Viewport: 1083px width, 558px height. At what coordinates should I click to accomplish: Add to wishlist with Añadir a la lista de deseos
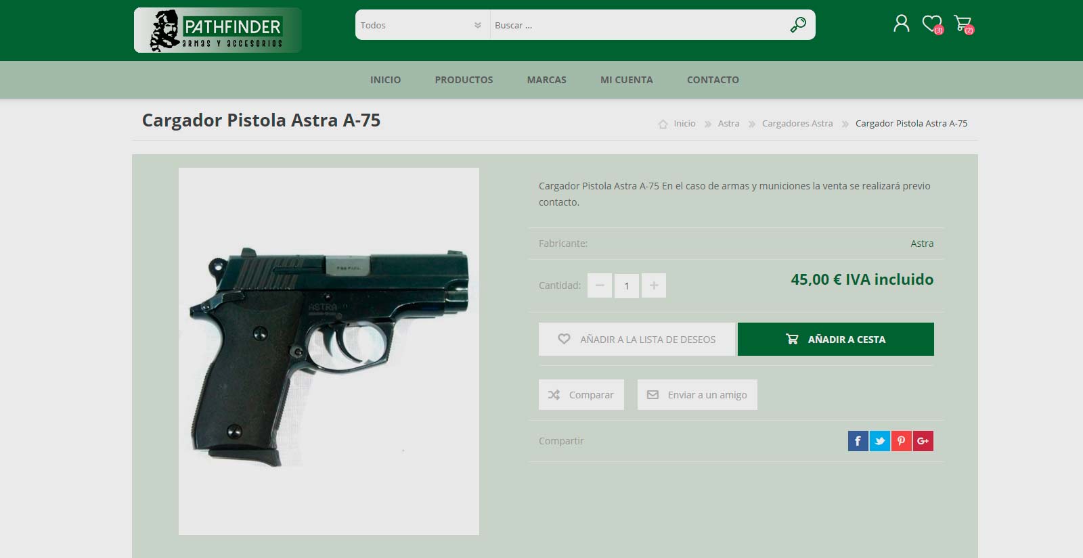637,339
